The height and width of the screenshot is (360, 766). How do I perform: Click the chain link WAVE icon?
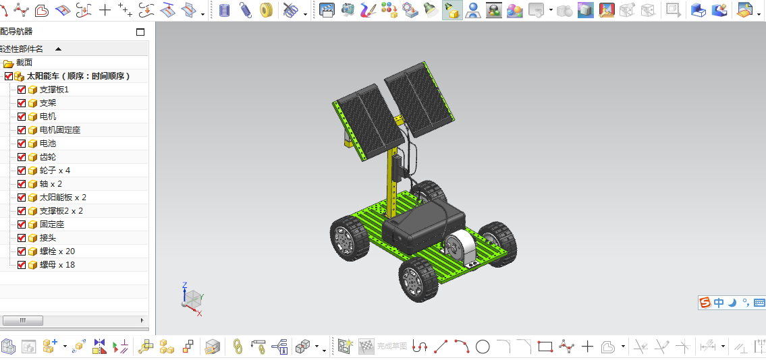[238, 347]
